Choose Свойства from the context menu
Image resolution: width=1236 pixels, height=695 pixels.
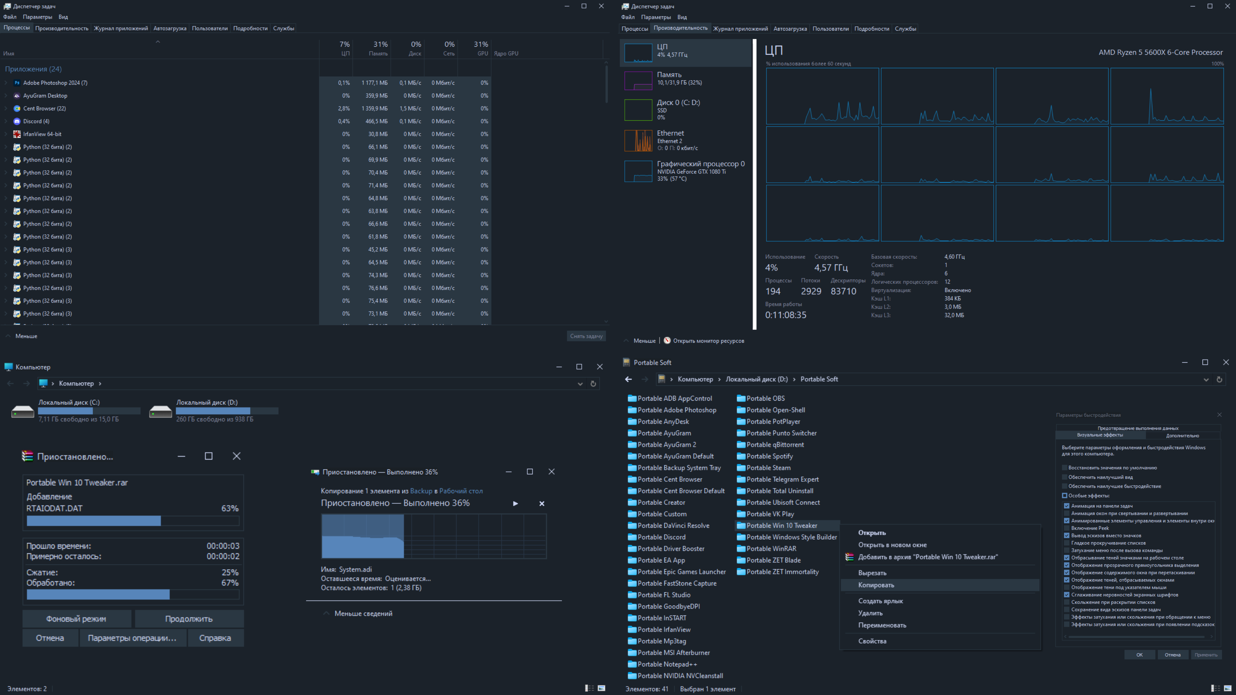pyautogui.click(x=940, y=641)
